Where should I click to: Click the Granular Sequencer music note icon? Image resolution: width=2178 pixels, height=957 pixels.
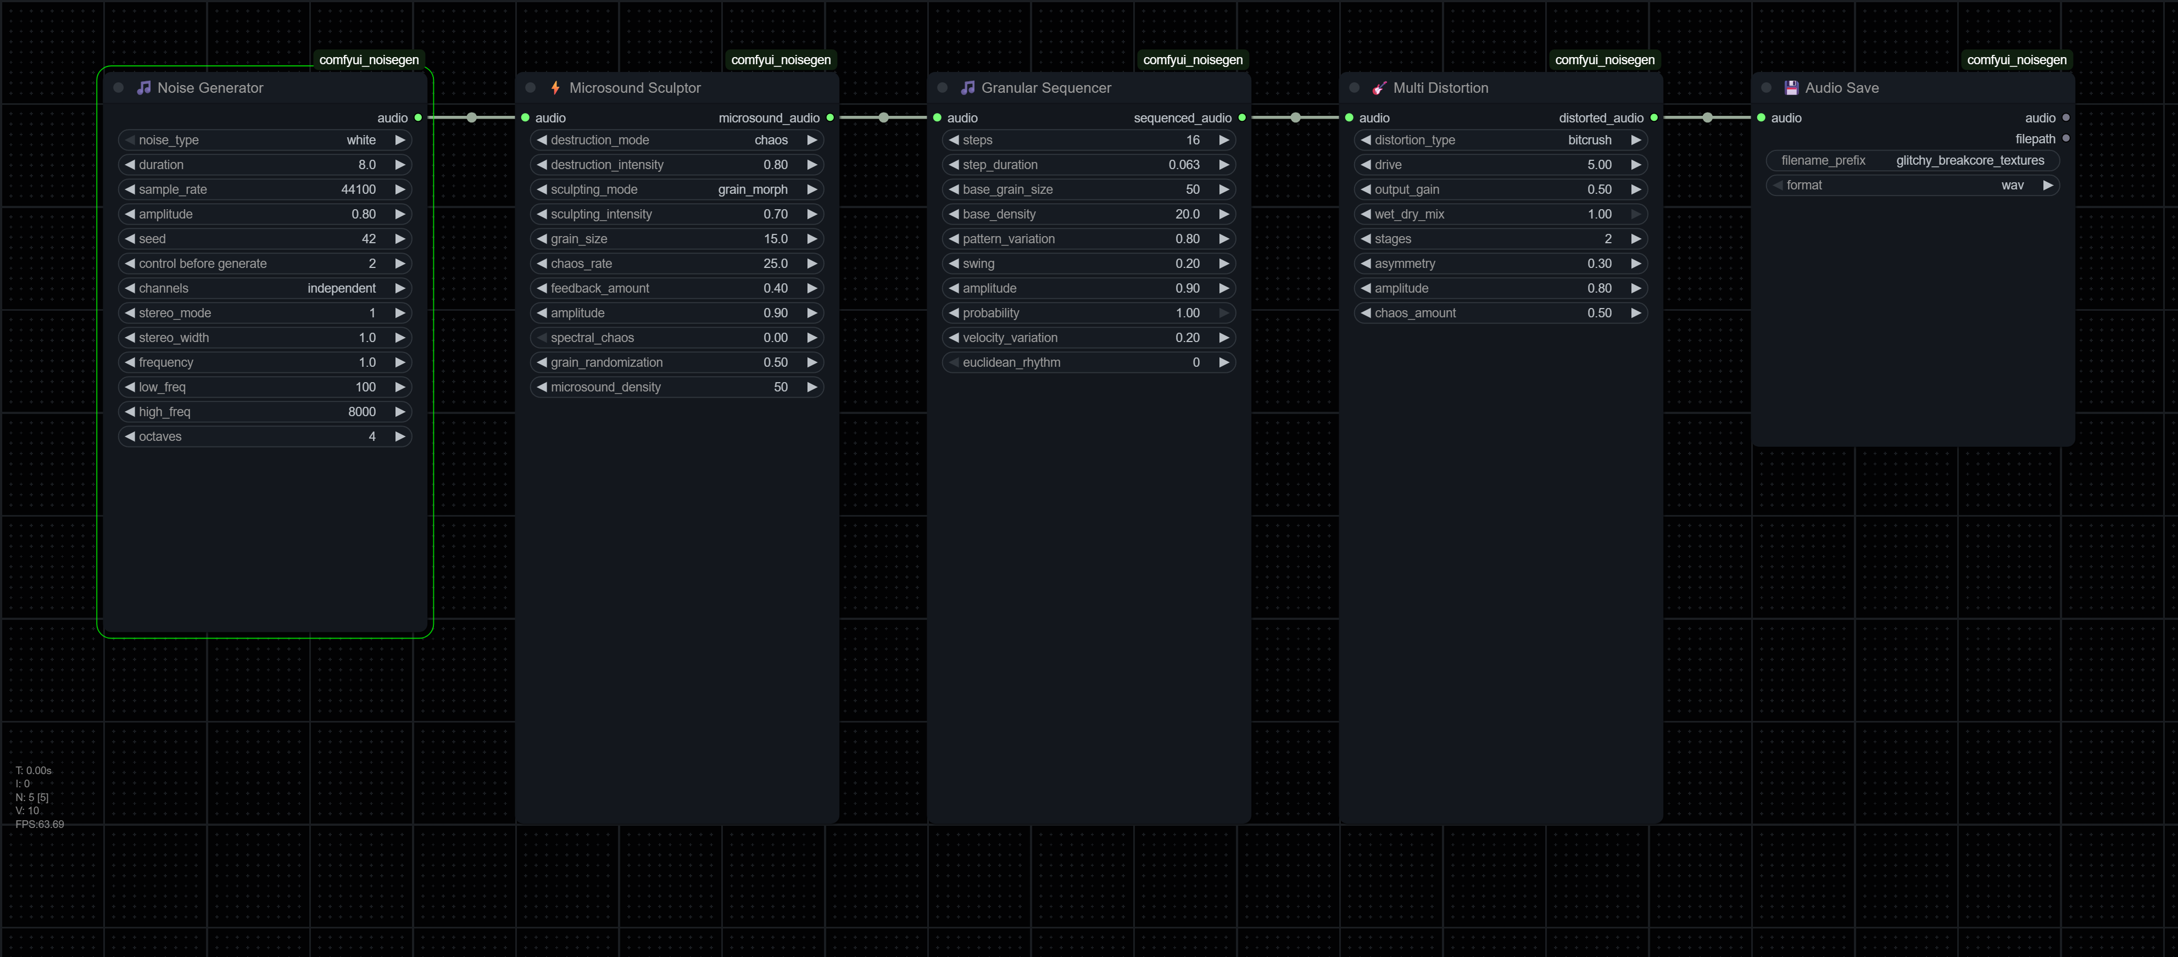click(x=967, y=88)
